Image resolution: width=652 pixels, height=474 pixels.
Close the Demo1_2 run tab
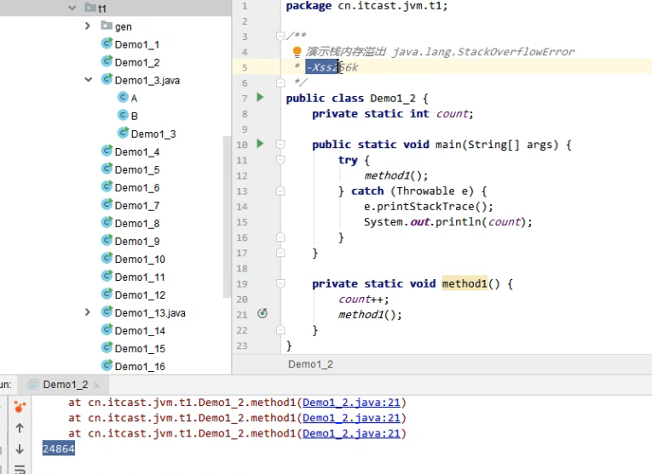(x=97, y=385)
